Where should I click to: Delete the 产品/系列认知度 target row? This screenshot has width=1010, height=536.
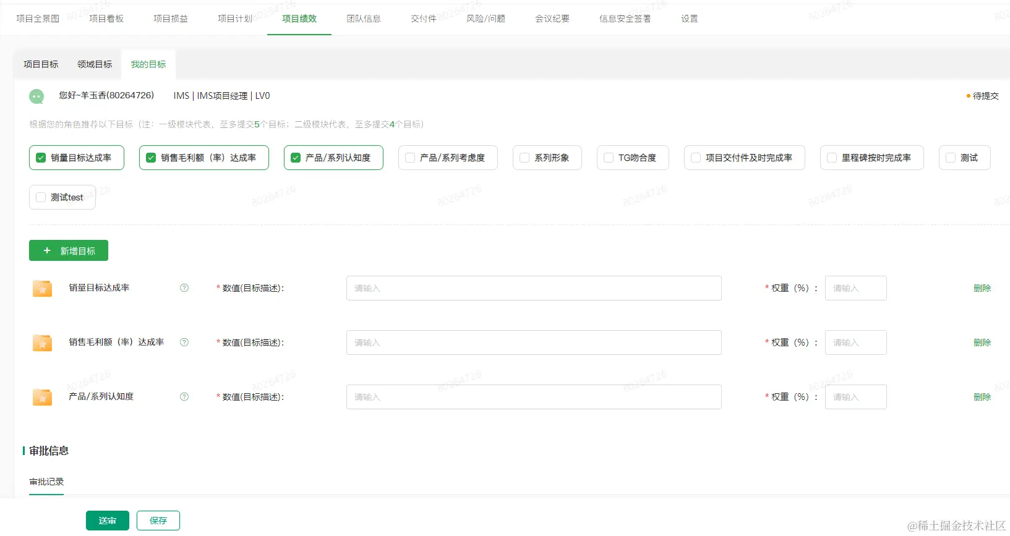(982, 397)
